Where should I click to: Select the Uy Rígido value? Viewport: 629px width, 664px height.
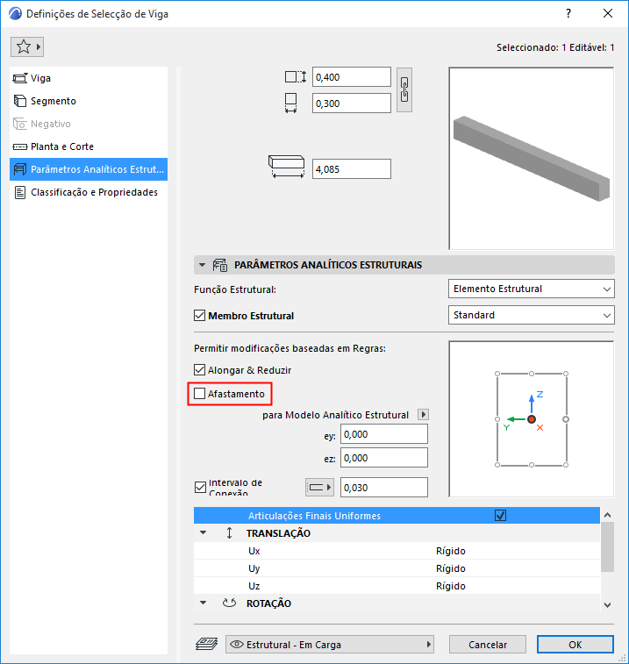tap(451, 568)
